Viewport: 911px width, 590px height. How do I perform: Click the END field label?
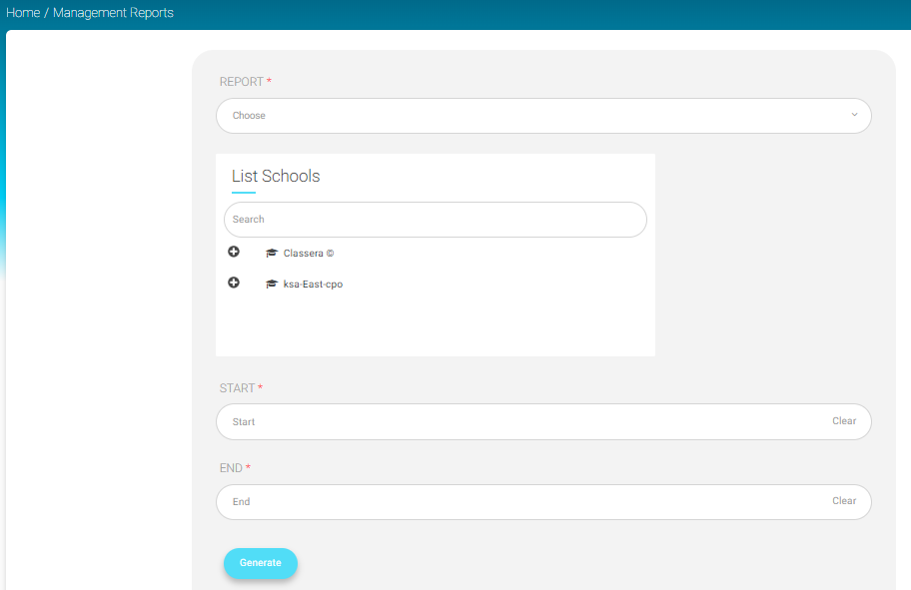tap(232, 468)
